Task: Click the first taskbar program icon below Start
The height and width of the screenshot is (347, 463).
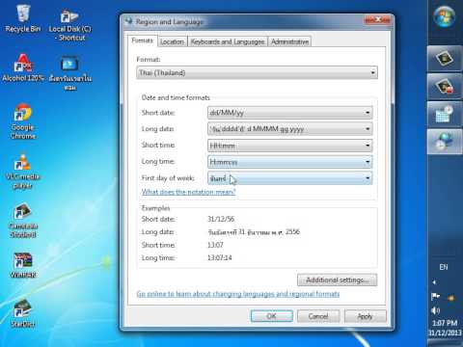Action: coord(445,59)
